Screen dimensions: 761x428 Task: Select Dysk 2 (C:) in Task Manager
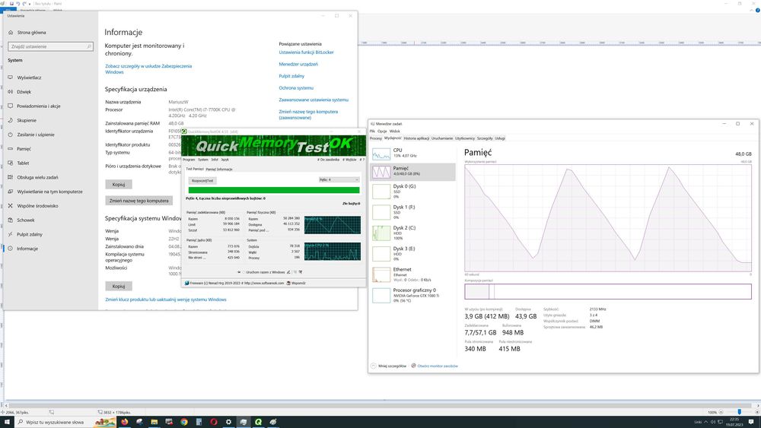412,233
